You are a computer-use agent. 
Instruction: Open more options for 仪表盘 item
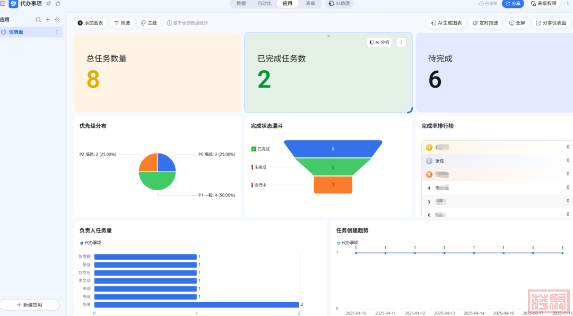point(57,32)
